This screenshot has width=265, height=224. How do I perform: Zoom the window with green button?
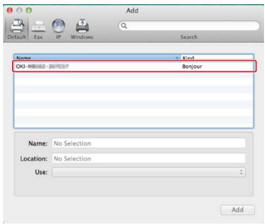[x=29, y=11]
